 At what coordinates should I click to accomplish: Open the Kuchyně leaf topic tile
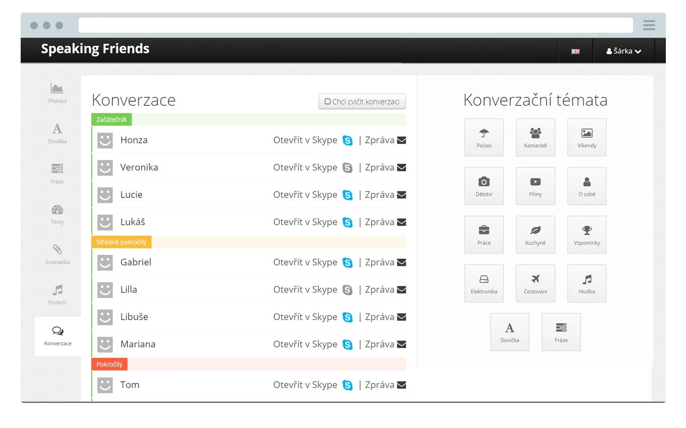click(x=535, y=235)
